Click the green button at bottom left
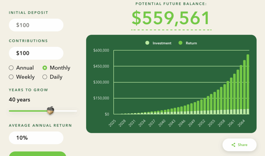This screenshot has width=265, height=156. click(38, 154)
